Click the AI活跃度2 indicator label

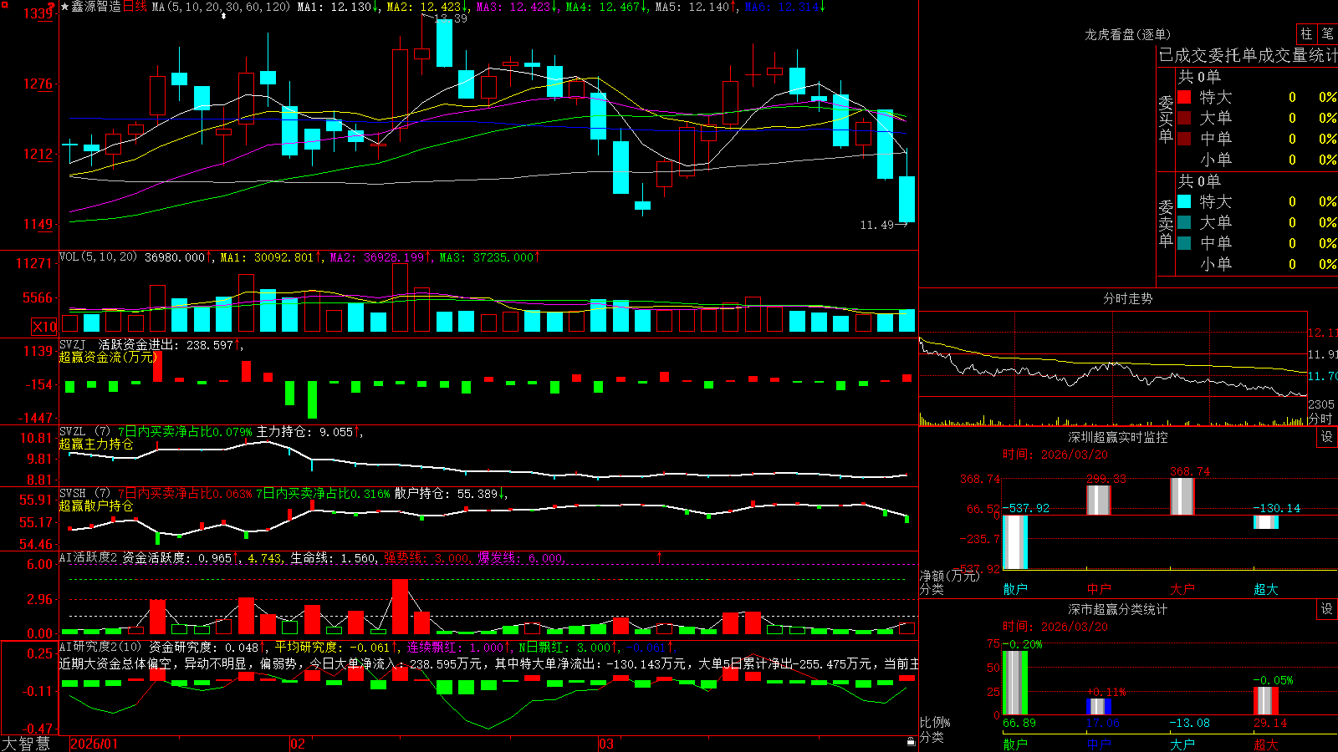coord(88,557)
